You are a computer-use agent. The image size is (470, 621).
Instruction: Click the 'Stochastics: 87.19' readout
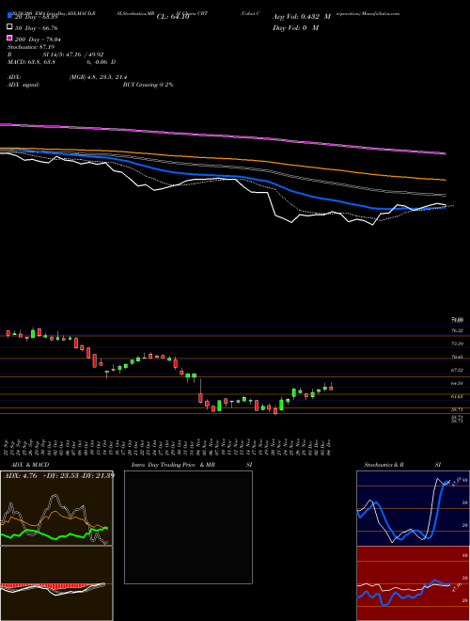(31, 47)
